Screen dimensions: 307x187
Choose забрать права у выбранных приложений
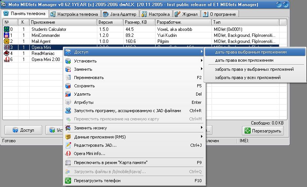coord(255,69)
